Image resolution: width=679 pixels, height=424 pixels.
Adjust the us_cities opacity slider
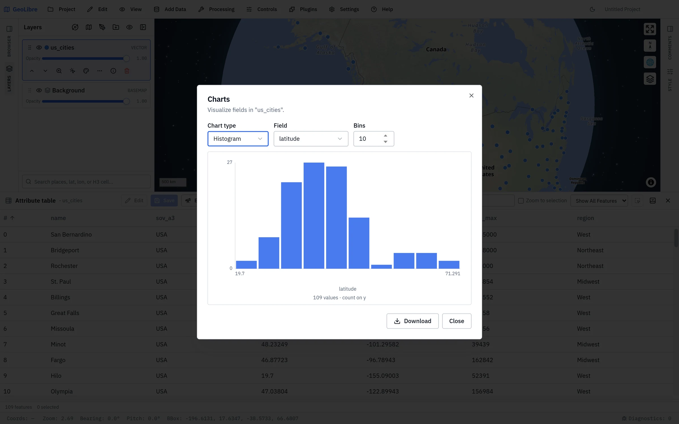[86, 59]
